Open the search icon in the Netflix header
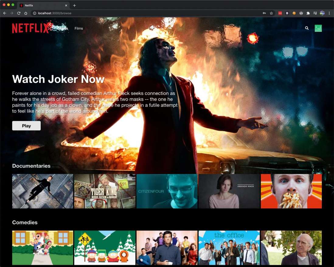Image resolution: width=334 pixels, height=267 pixels. (307, 28)
